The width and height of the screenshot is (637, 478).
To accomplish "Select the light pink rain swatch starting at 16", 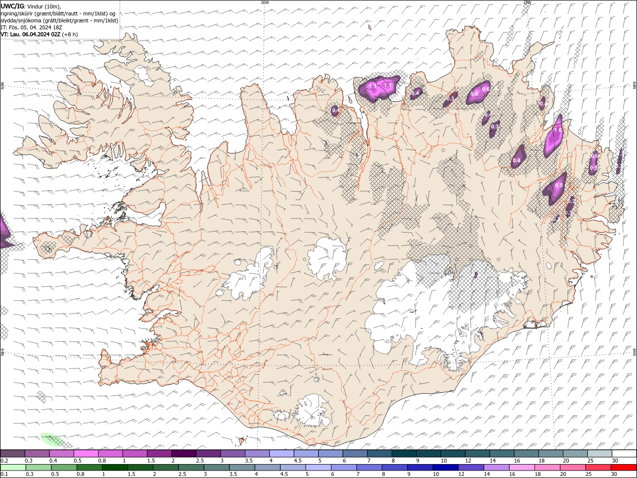I will coord(521,468).
